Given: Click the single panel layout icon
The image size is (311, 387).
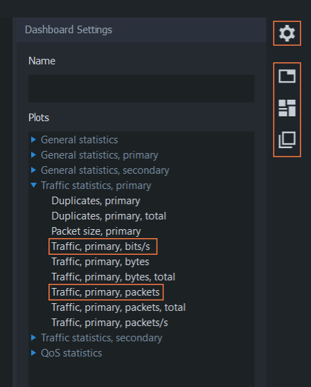Looking at the screenshot, I should tap(287, 76).
